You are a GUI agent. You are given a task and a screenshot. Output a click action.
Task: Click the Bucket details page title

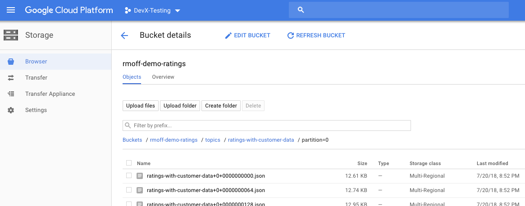[165, 35]
